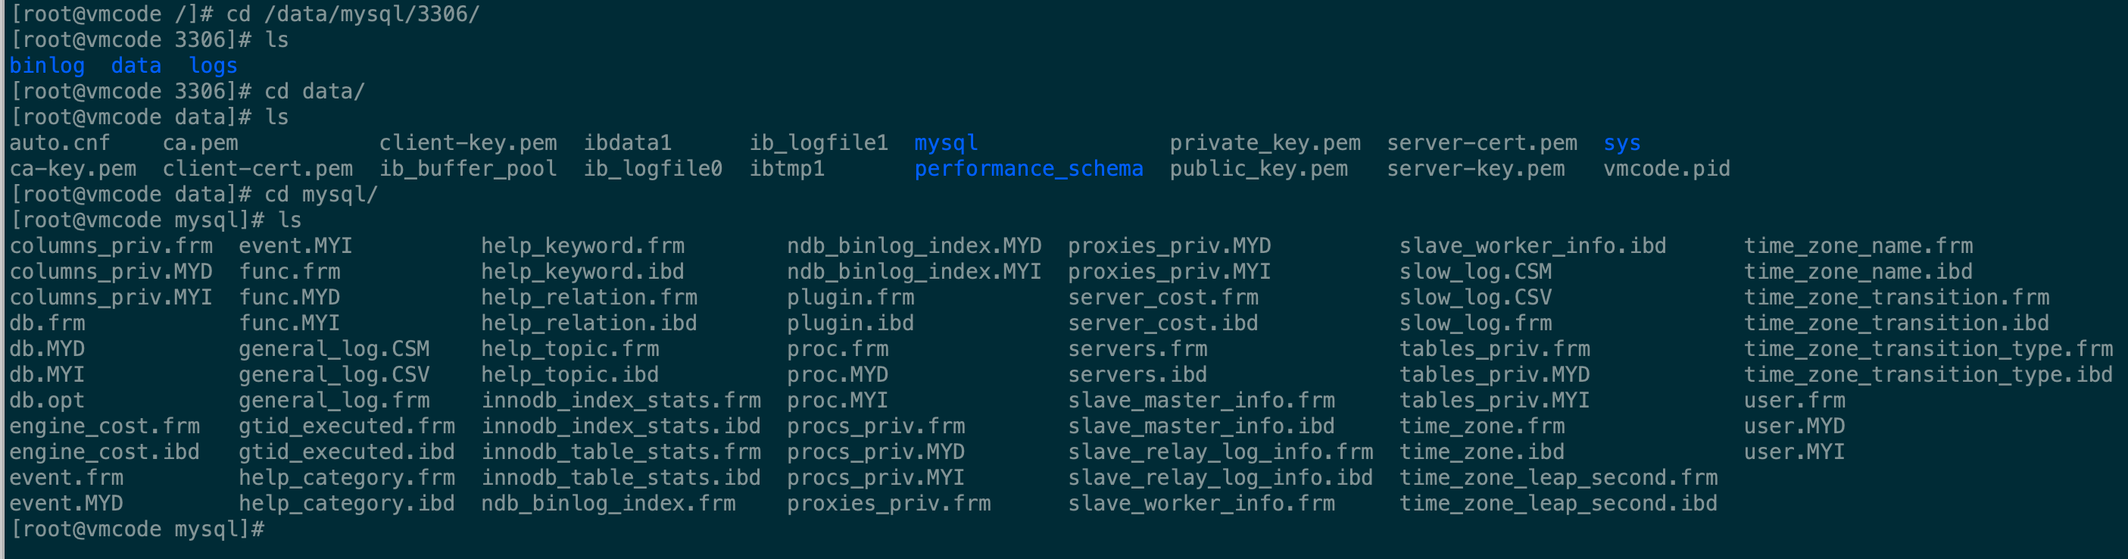Select the blue mysql directory in listing

pyautogui.click(x=945, y=143)
